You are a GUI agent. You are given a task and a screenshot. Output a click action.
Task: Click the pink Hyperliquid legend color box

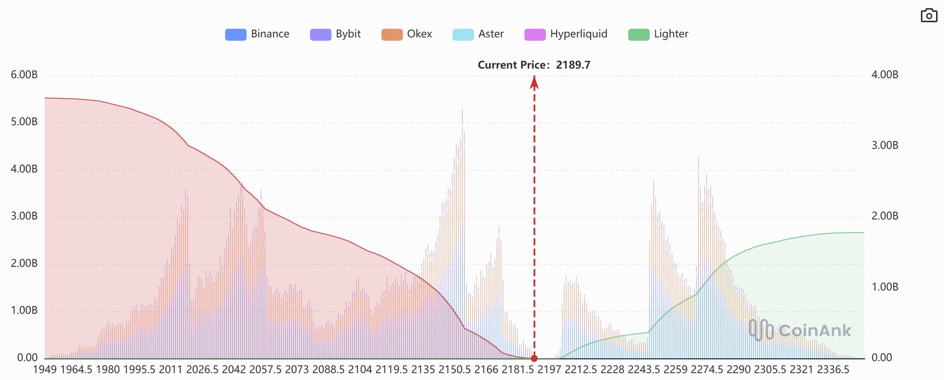pos(535,35)
